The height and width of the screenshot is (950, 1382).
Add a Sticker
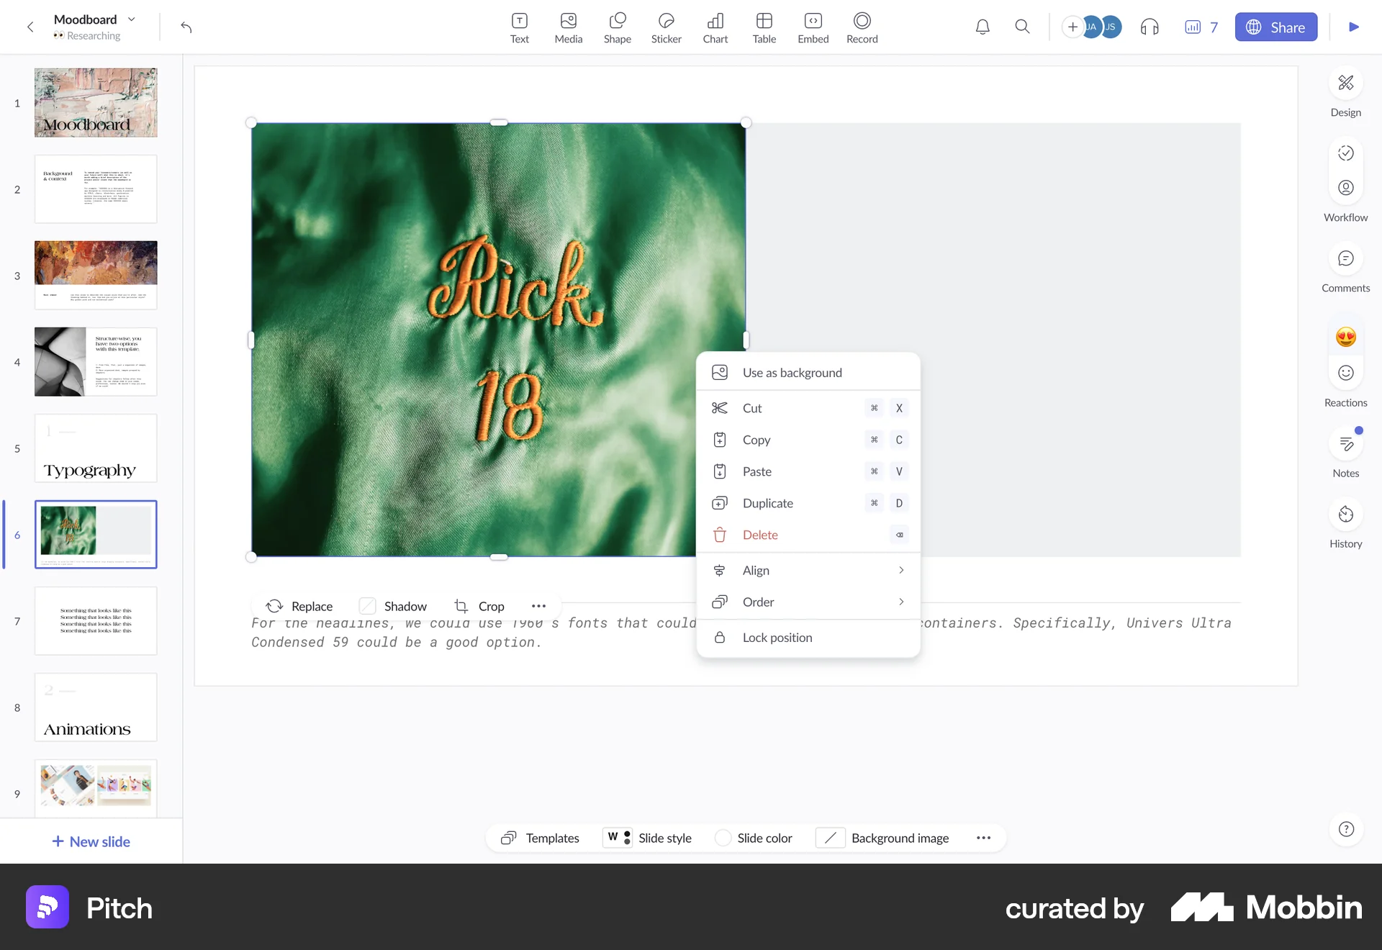(666, 27)
